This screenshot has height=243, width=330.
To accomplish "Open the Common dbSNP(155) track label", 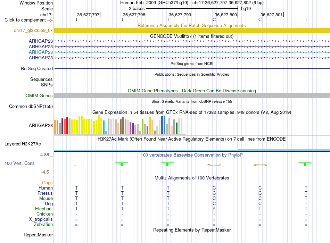I will click(31, 107).
